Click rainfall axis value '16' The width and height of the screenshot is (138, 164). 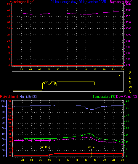(x=9, y=126)
